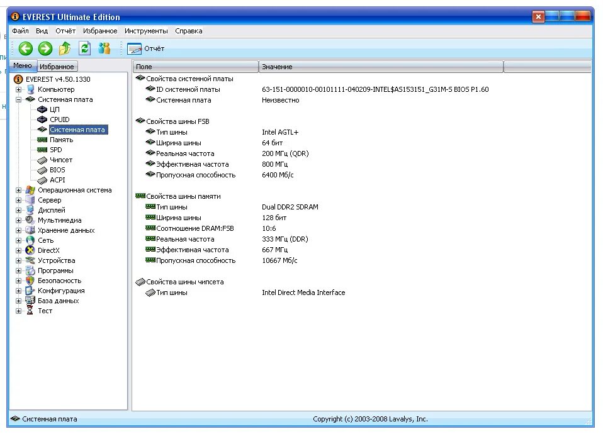Open the Файл menu
This screenshot has height=434, width=603.
coord(20,31)
